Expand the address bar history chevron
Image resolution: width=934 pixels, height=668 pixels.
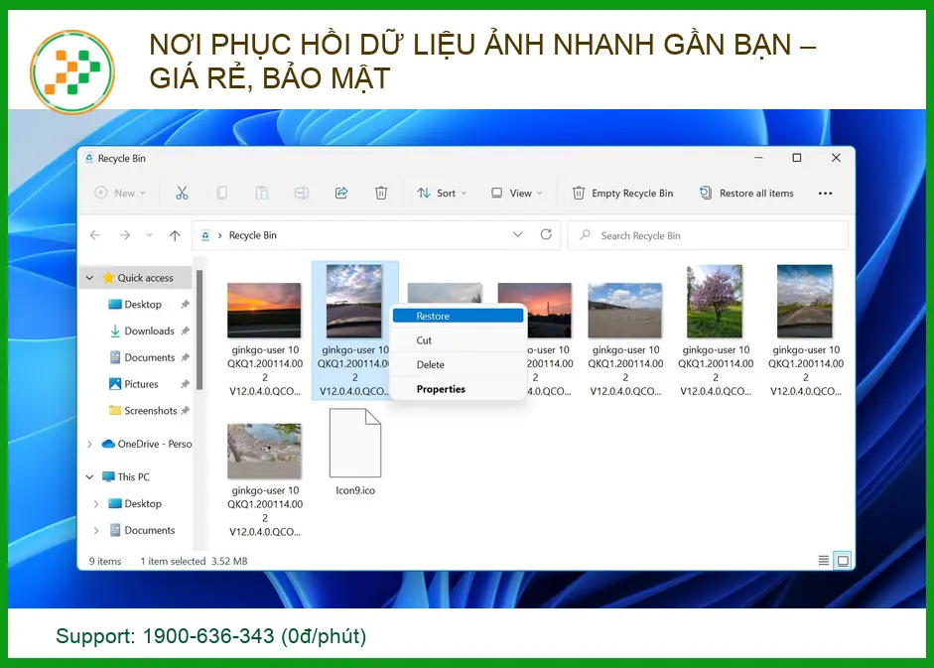coord(517,235)
